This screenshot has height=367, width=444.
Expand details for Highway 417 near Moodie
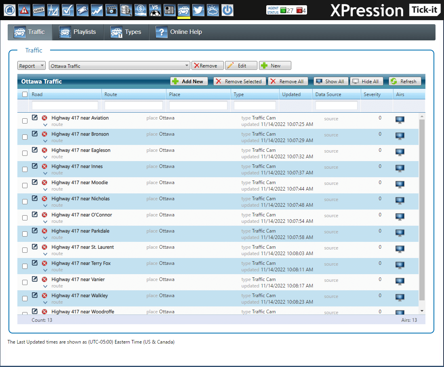coord(45,189)
